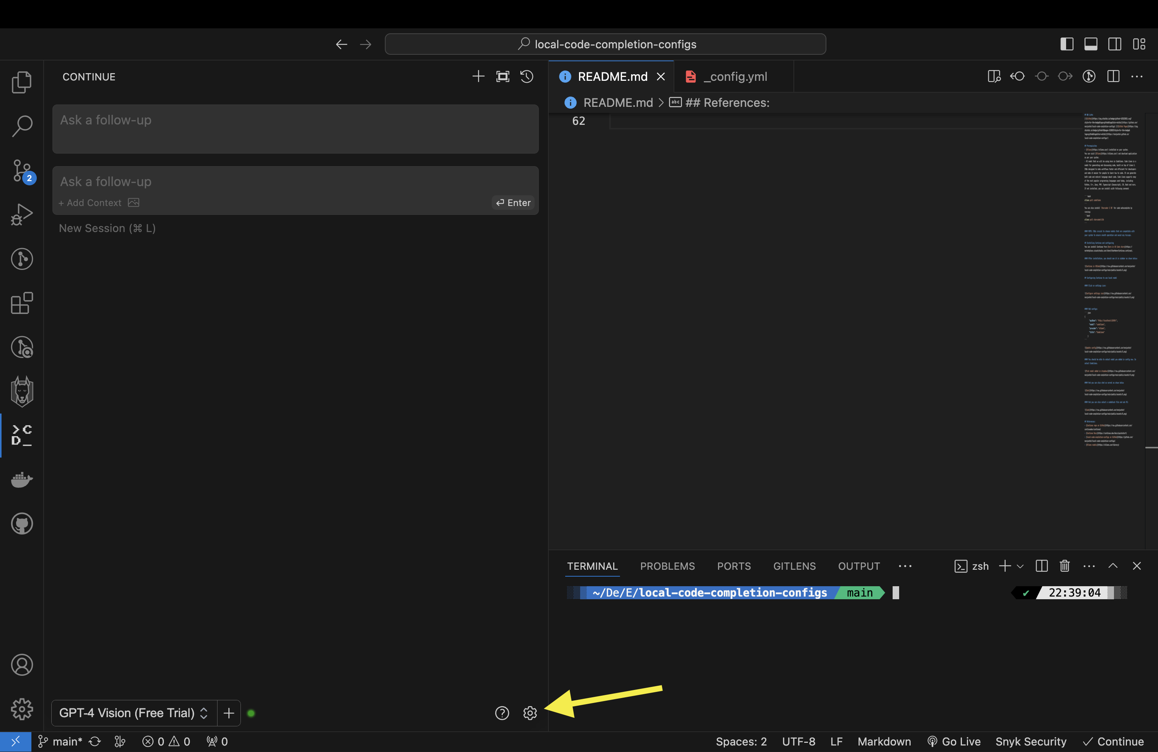Click the Continue help question-mark icon
This screenshot has width=1158, height=752.
pos(502,713)
